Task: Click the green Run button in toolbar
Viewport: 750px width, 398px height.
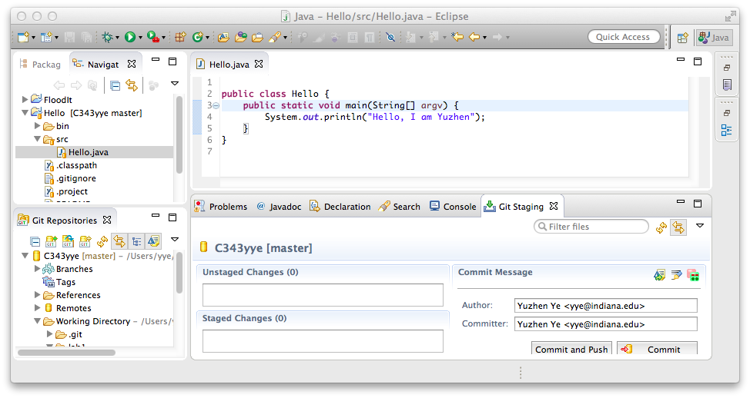Action: tap(130, 37)
